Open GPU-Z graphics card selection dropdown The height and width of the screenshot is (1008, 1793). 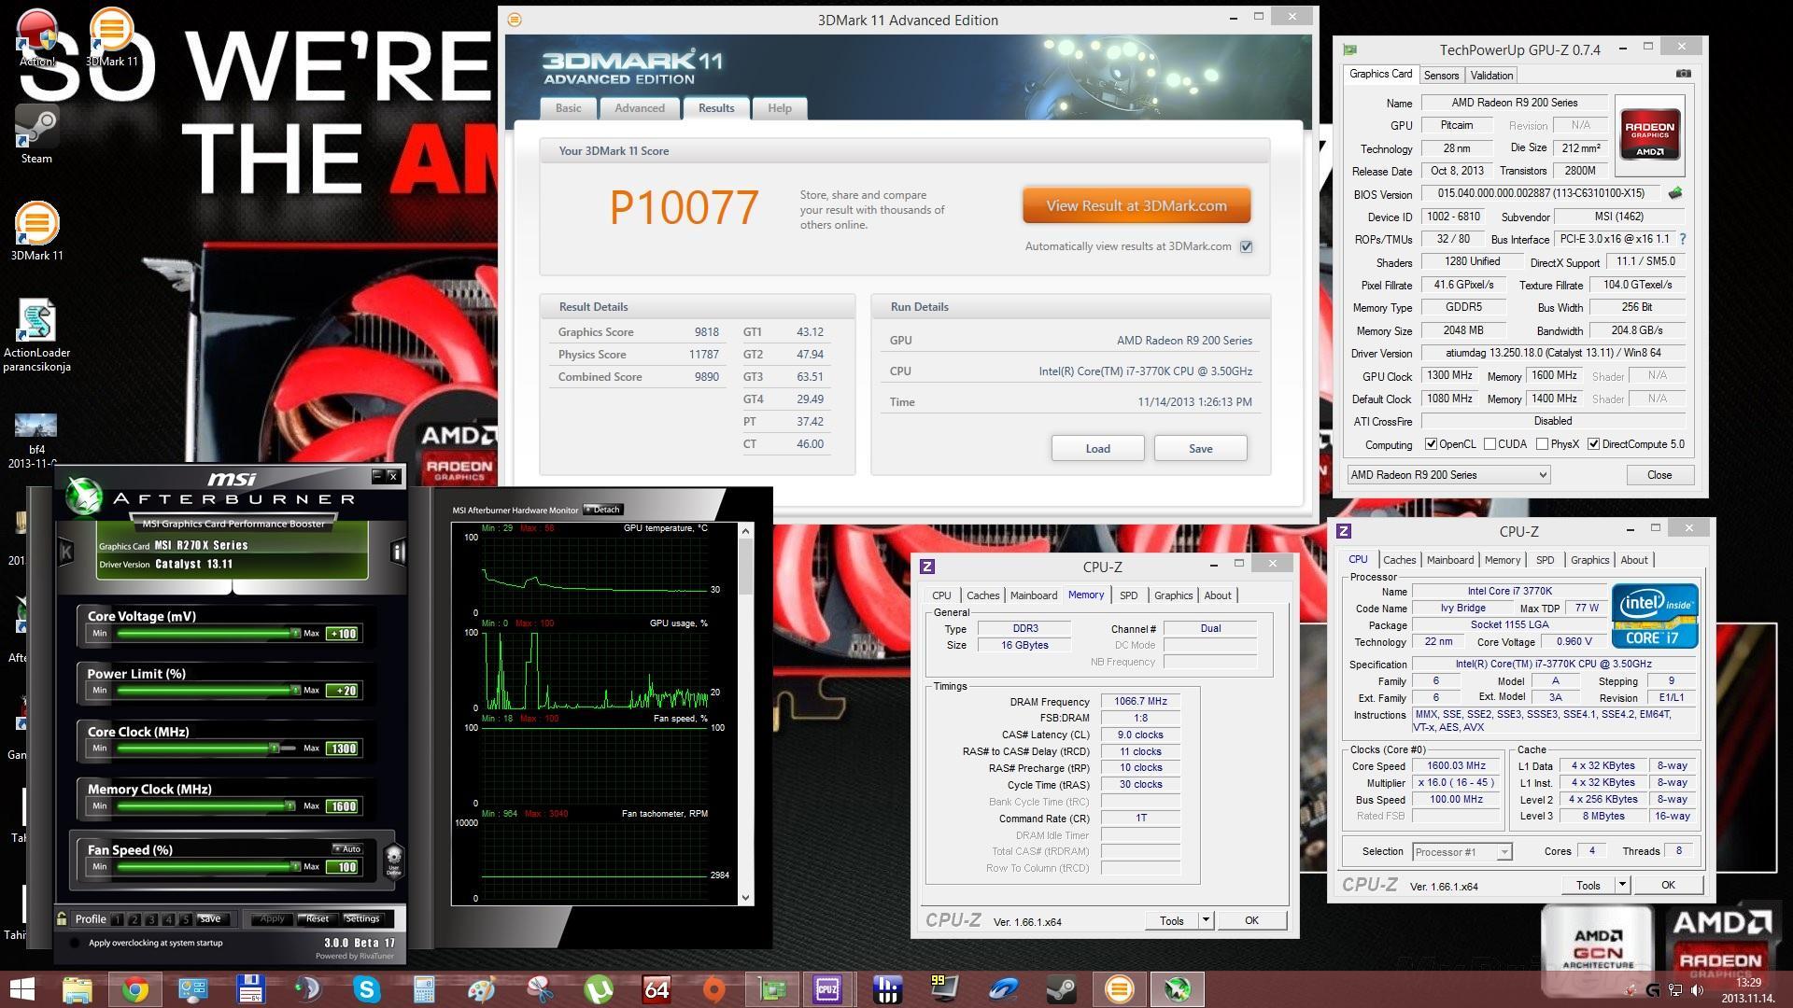click(1448, 475)
